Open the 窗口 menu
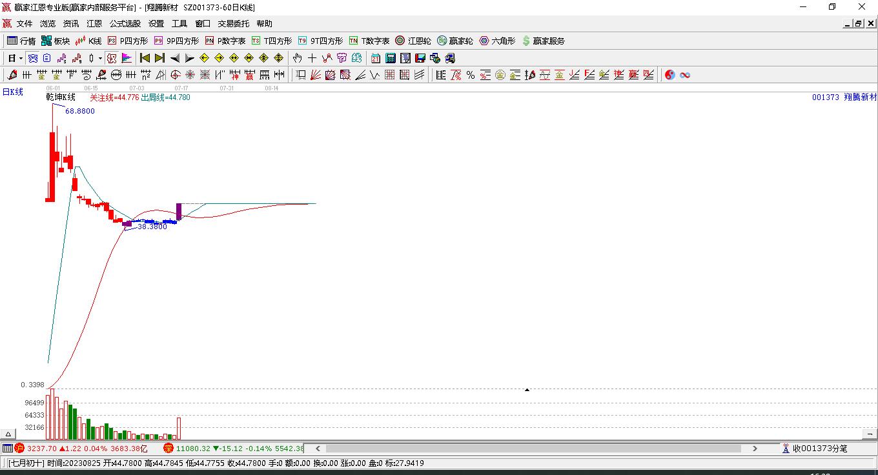 (203, 24)
